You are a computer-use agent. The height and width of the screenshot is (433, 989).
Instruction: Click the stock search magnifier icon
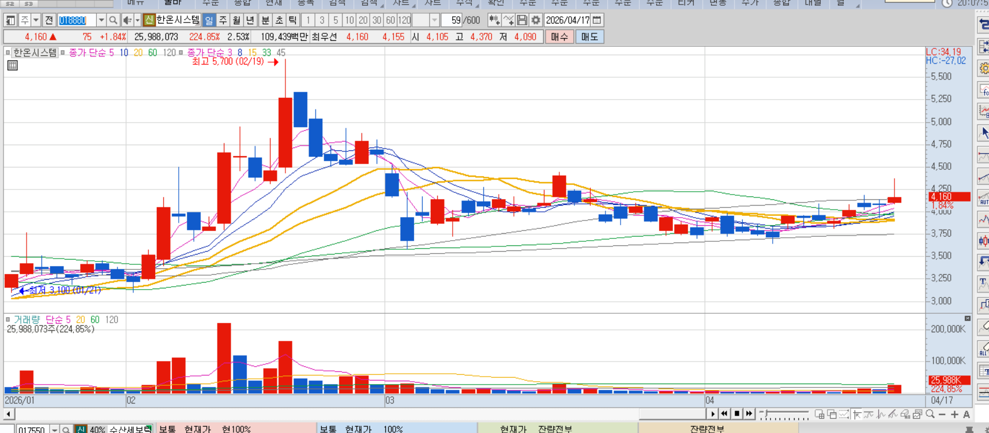pyautogui.click(x=113, y=20)
